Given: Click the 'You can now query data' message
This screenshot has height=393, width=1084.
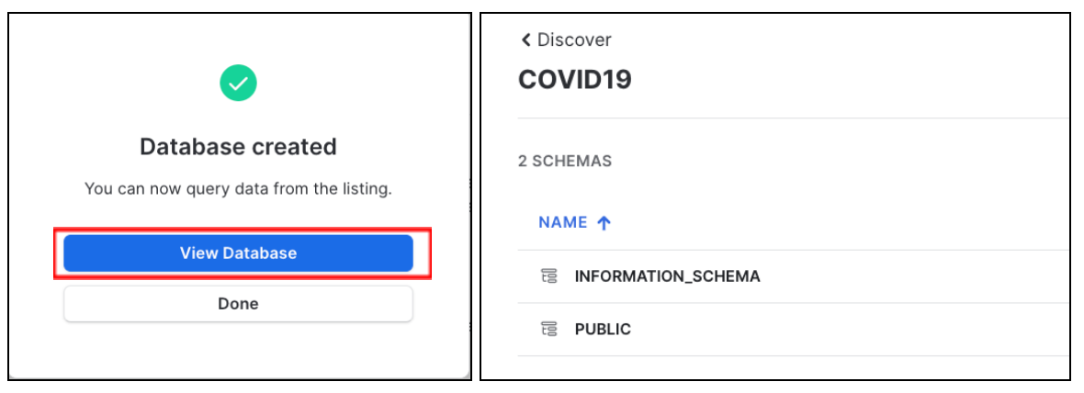Looking at the screenshot, I should (x=238, y=189).
